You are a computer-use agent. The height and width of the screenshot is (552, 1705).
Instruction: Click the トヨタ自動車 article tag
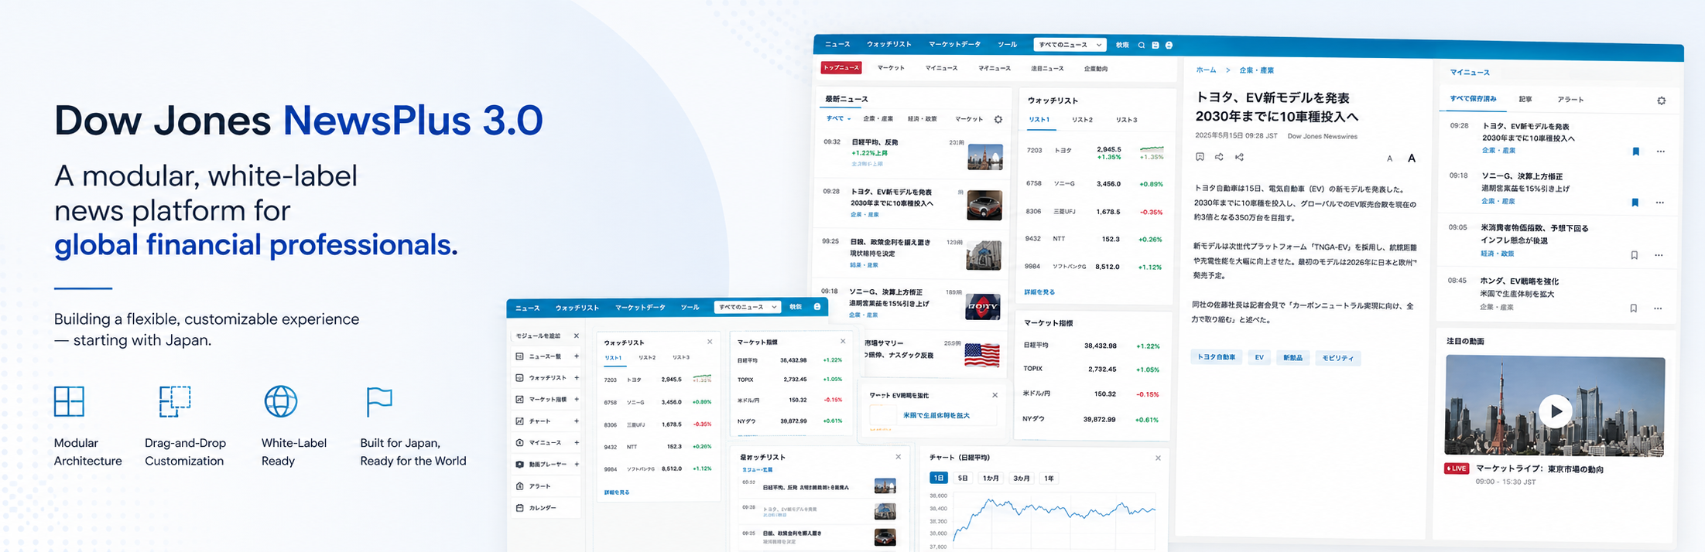tap(1216, 357)
